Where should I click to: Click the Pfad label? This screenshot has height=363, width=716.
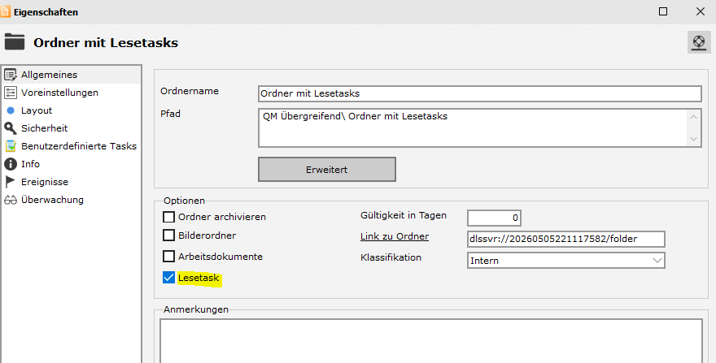tap(170, 114)
